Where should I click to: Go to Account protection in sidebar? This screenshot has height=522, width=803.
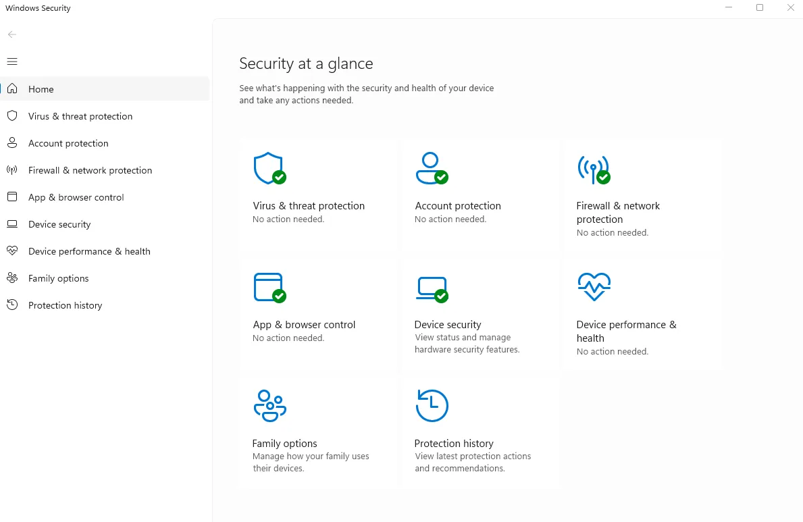tap(105, 143)
